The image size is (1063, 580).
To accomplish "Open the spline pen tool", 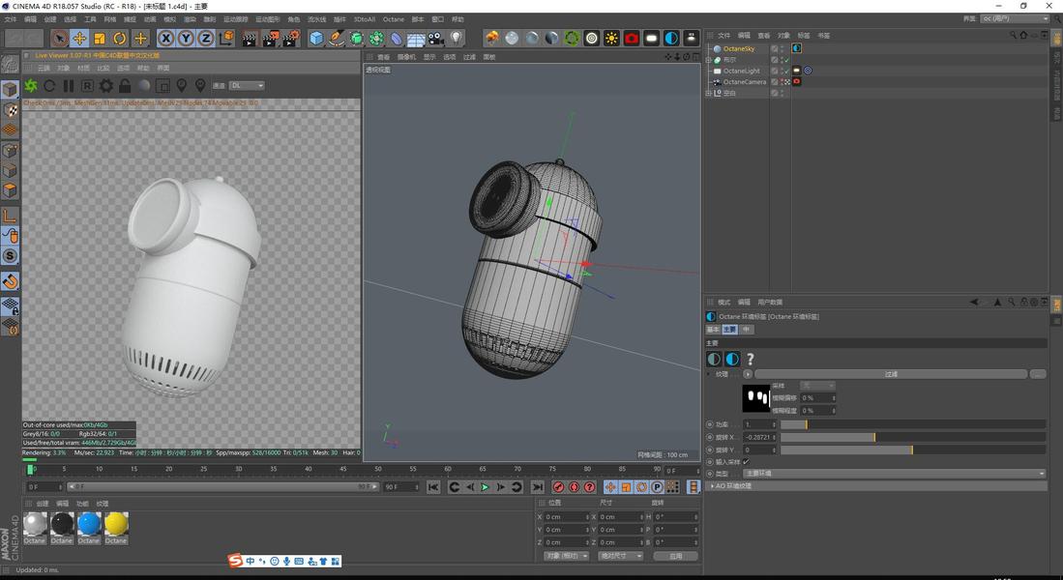I will (x=337, y=39).
